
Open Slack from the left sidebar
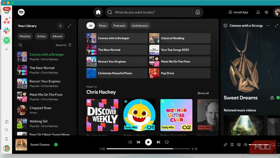[7, 31]
